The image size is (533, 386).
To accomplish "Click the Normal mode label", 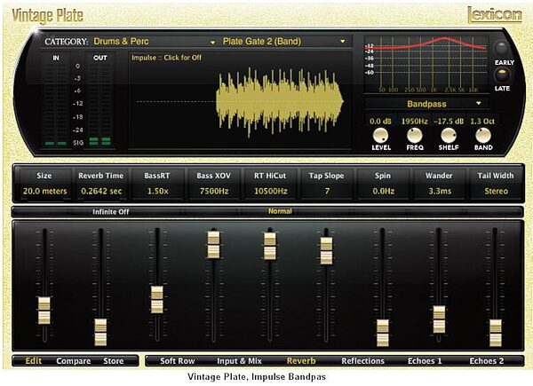I will [280, 211].
